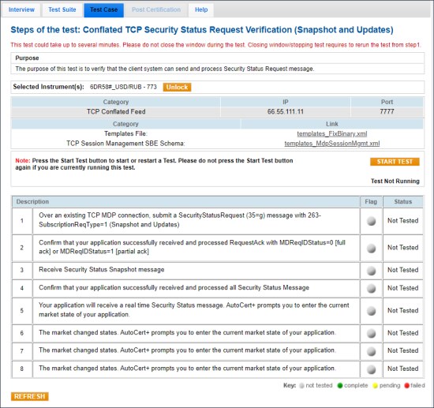Open the Help tab
Viewport: 434px width, 408px height.
click(201, 9)
